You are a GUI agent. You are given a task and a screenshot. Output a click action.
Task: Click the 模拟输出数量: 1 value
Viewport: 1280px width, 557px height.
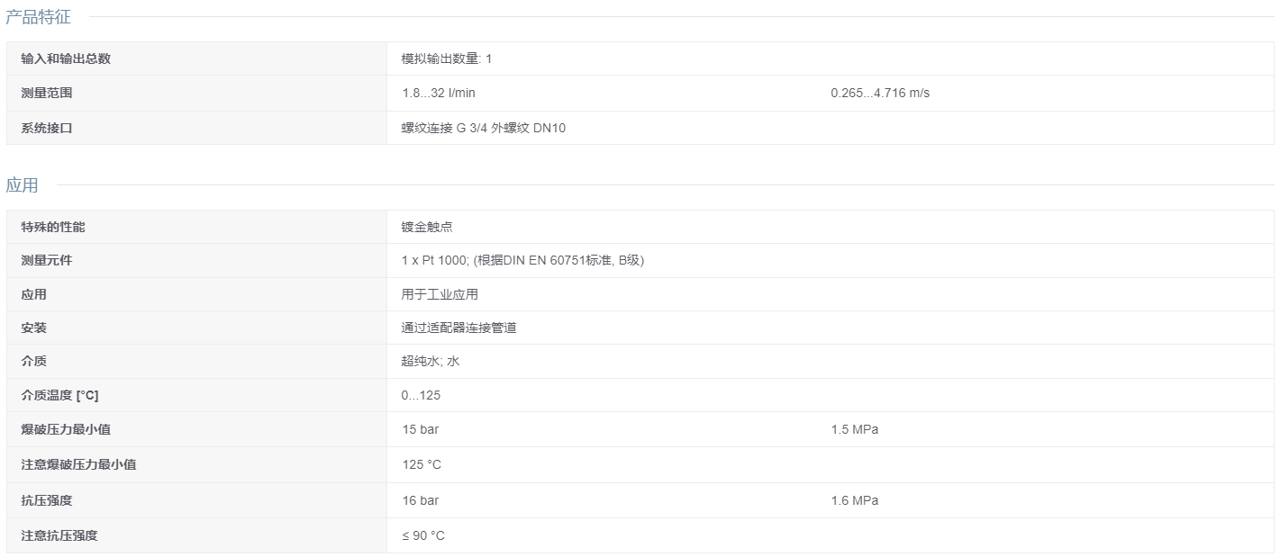(447, 58)
